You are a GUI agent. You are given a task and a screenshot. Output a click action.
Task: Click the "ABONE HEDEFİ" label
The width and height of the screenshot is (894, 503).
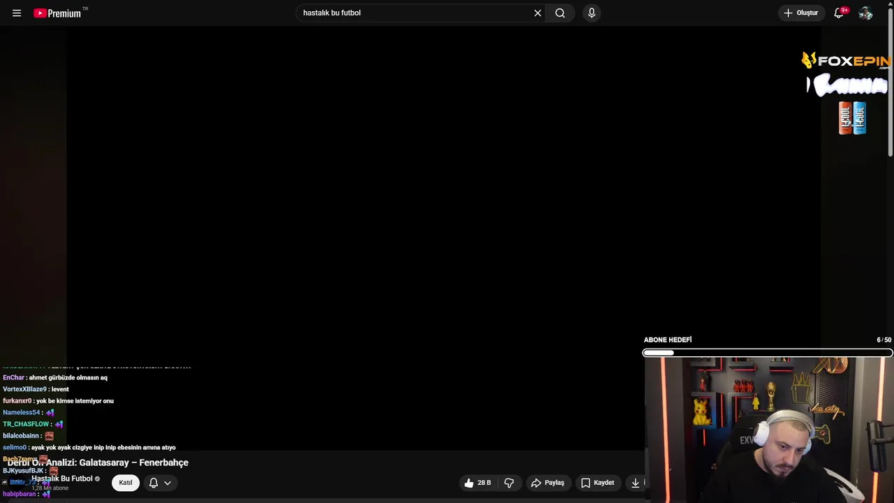668,340
